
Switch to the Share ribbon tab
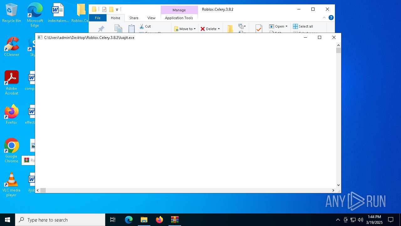pyautogui.click(x=134, y=18)
